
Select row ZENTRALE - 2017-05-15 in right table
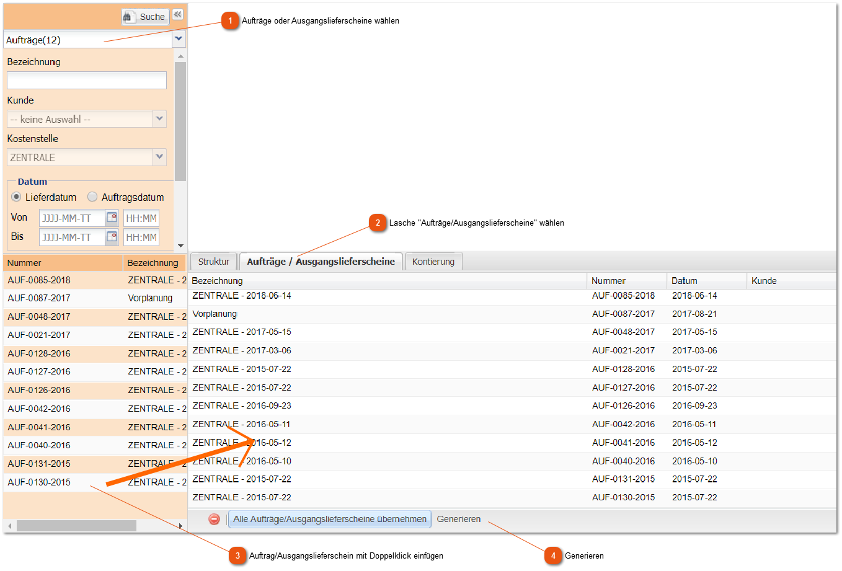coord(512,332)
